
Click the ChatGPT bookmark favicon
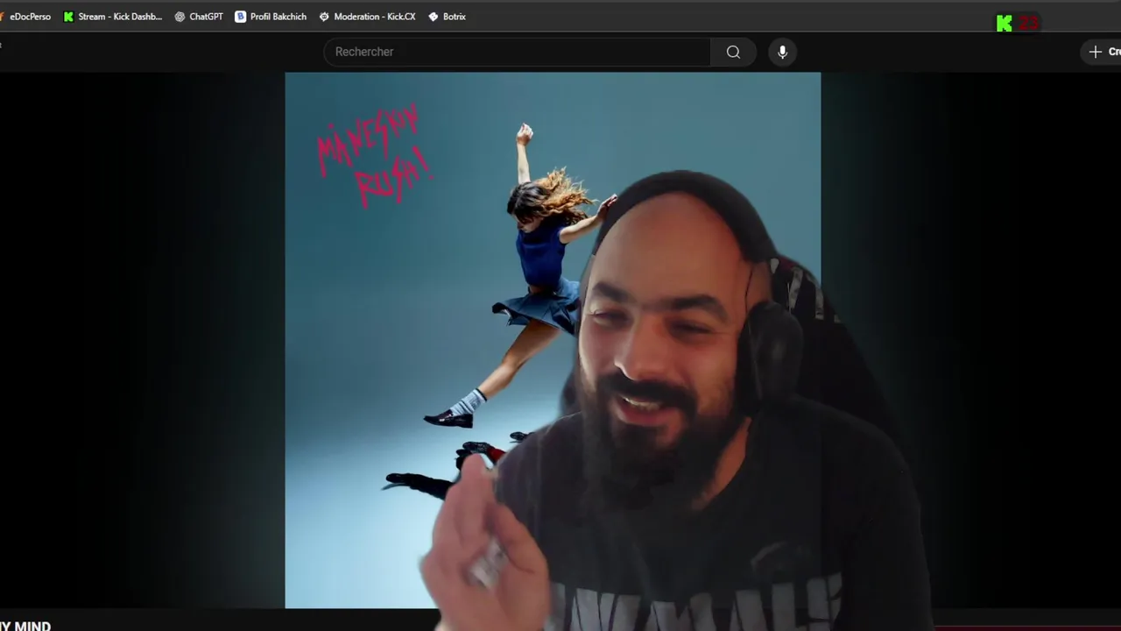tap(180, 17)
